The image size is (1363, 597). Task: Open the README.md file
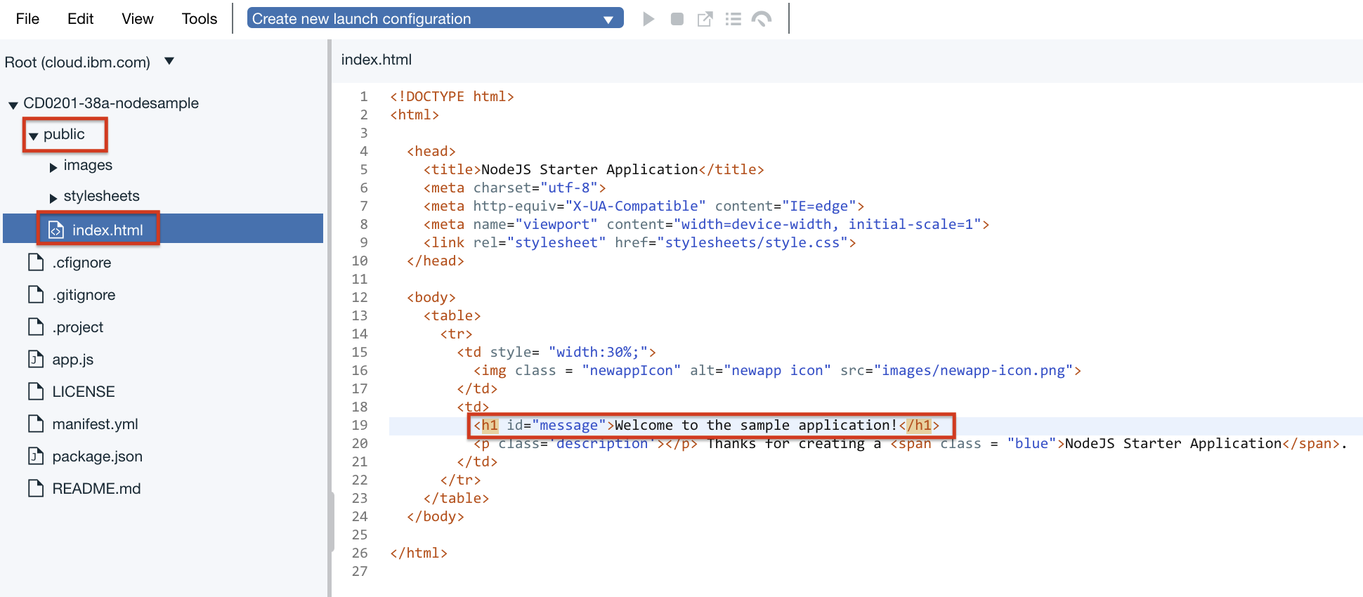[x=96, y=489]
